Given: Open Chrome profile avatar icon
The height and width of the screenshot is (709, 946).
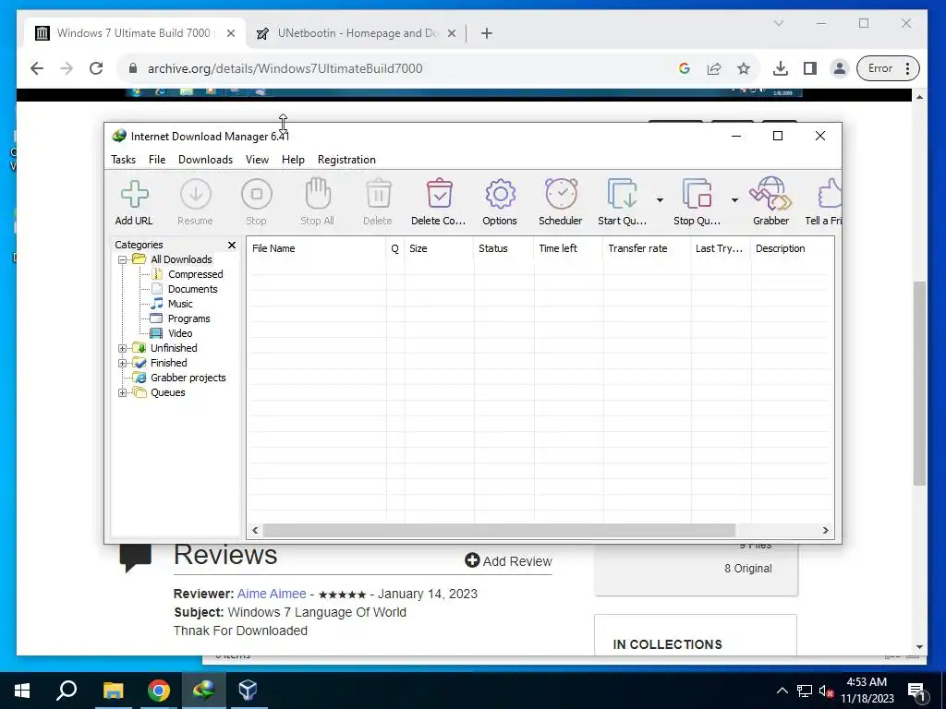Looking at the screenshot, I should tap(840, 68).
